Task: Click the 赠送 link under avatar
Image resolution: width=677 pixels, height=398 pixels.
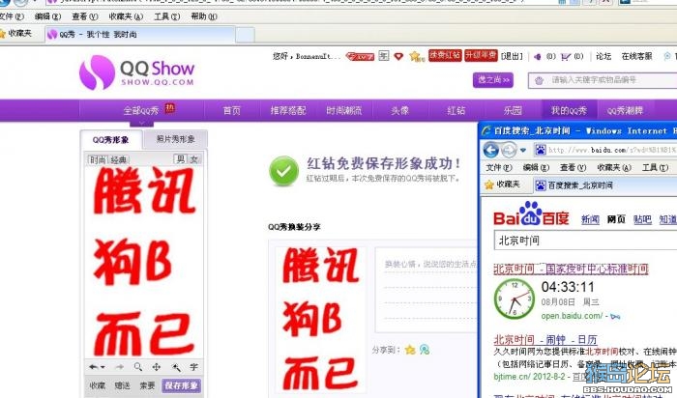Action: (x=122, y=385)
